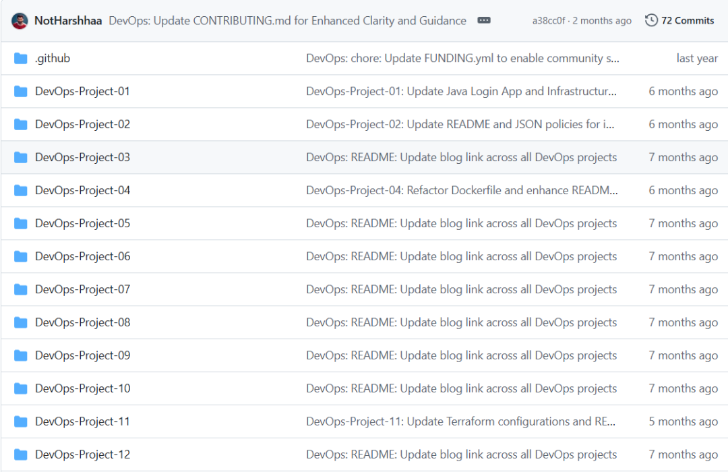This screenshot has width=728, height=472.
Task: Click the .github folder icon
Action: [20, 59]
